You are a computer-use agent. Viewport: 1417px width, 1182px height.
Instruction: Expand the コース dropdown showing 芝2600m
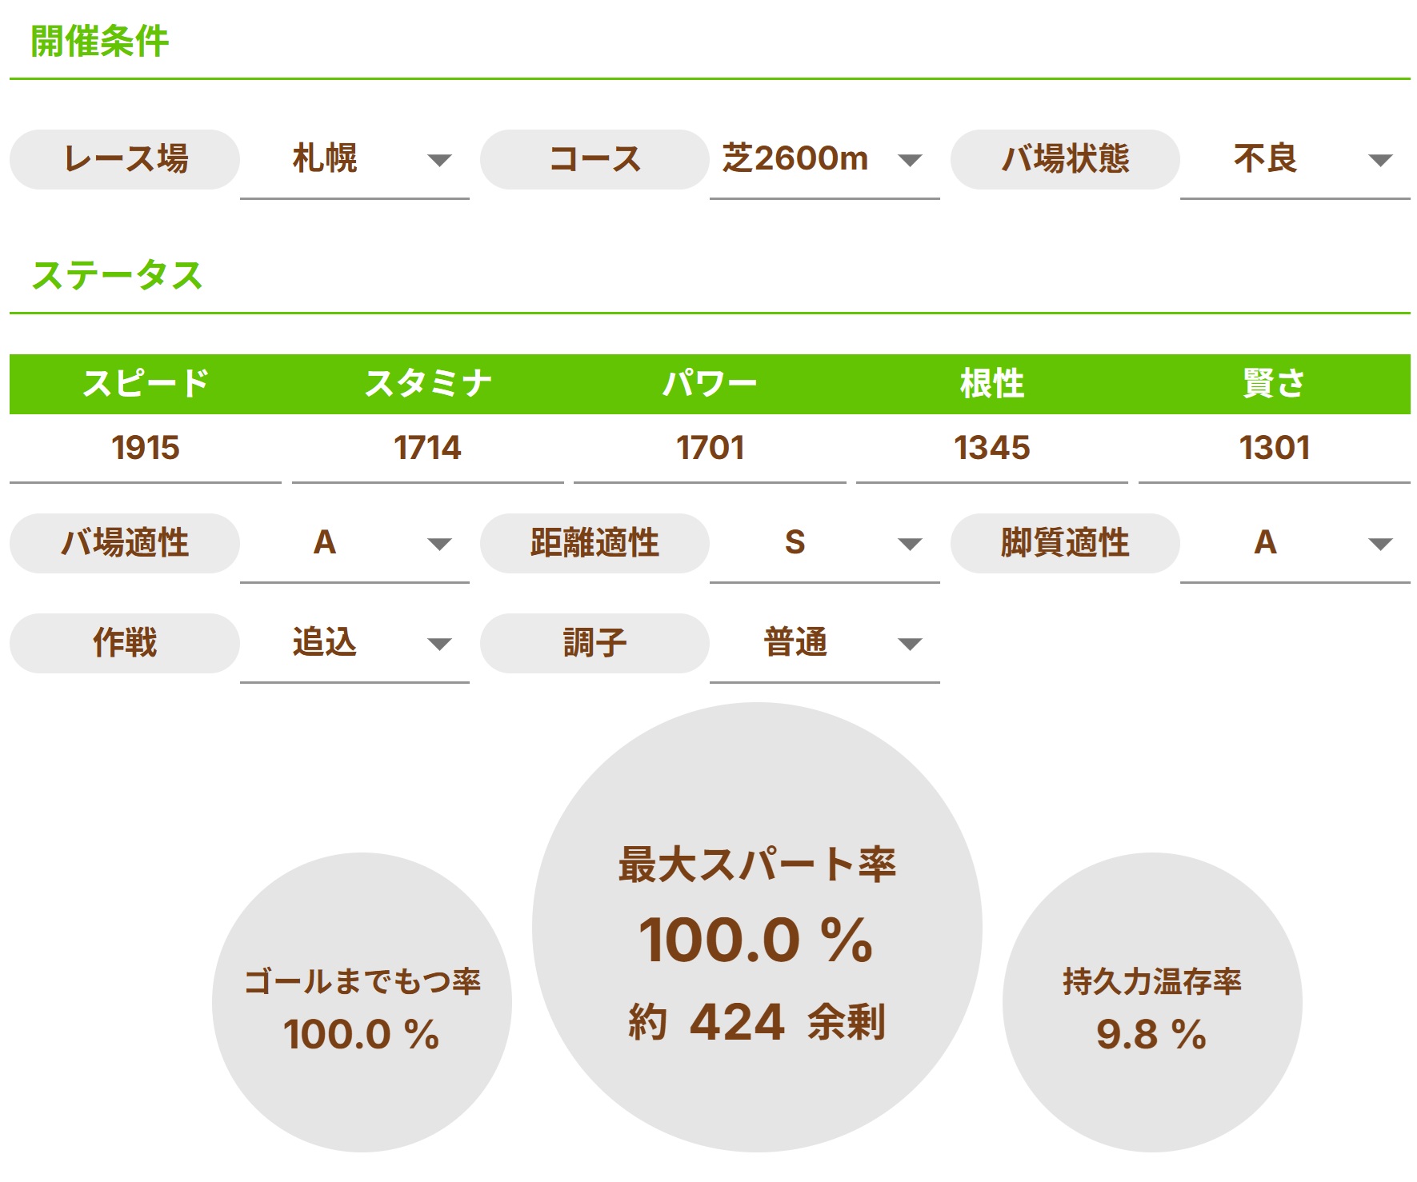click(x=824, y=160)
